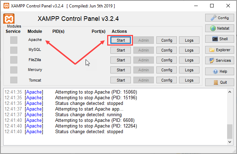Start the Apache module
This screenshot has width=237, height=154.
(121, 40)
